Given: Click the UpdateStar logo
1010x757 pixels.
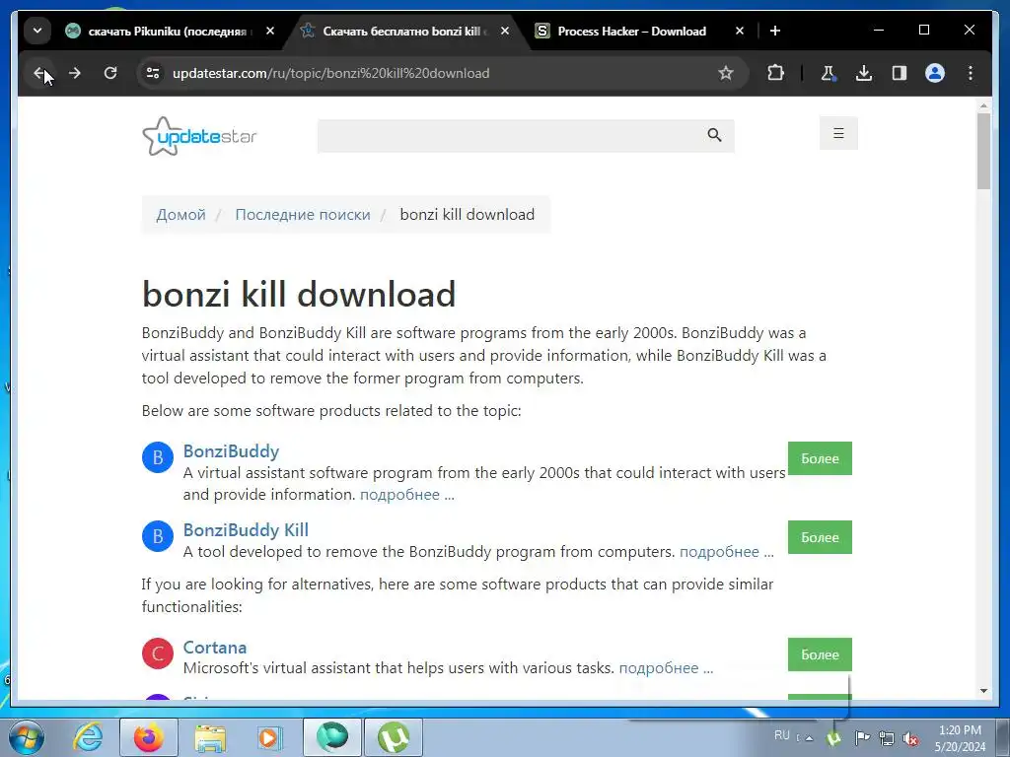Looking at the screenshot, I should [x=199, y=136].
